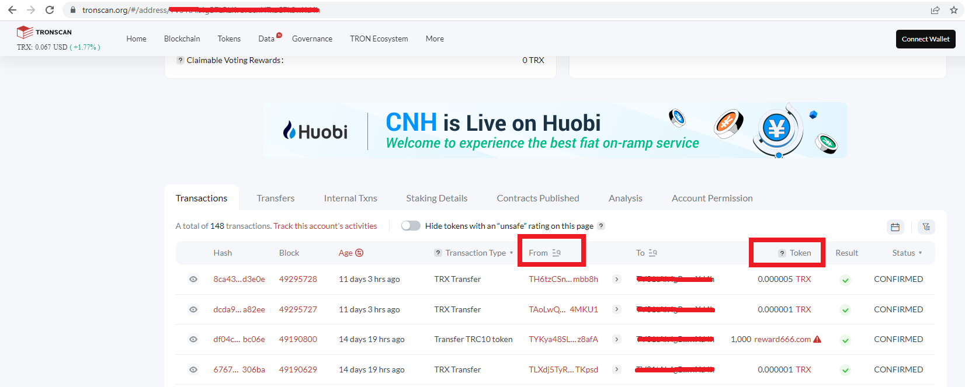
Task: Open the Staking Details tab
Action: (x=437, y=198)
